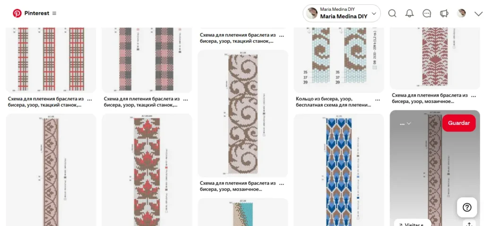
Task: Click the Visitar link on the hovered pin
Action: click(410, 224)
